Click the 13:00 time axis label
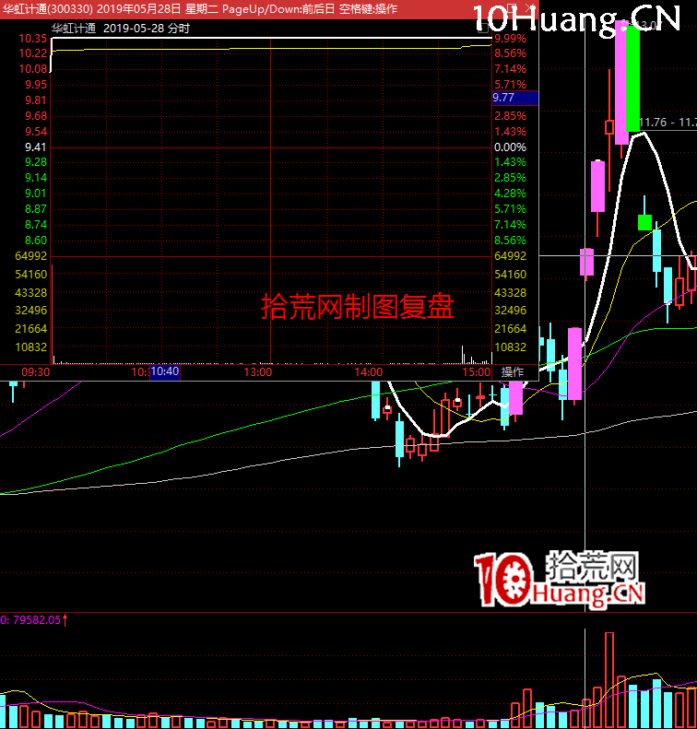Image resolution: width=697 pixels, height=729 pixels. point(258,372)
